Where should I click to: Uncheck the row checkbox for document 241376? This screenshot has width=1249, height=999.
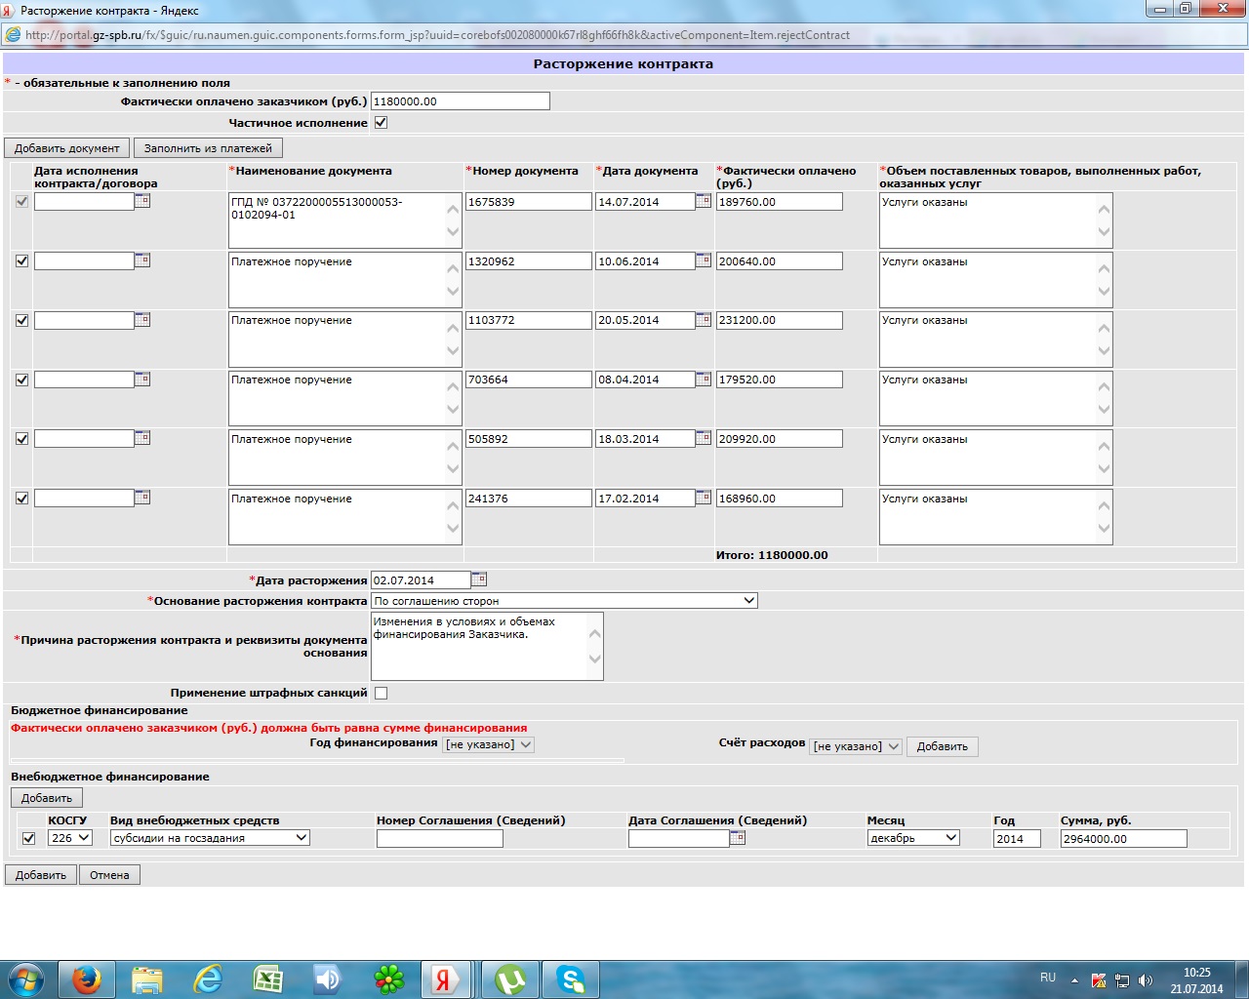pos(21,498)
